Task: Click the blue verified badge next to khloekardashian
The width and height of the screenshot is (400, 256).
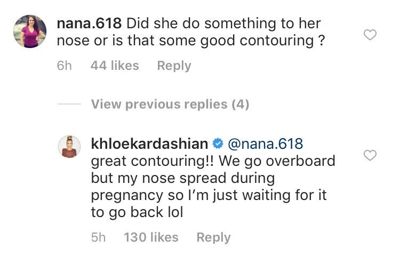Action: pos(218,144)
